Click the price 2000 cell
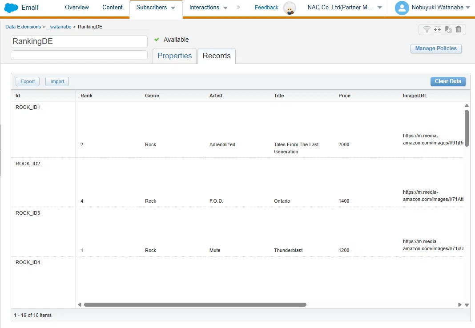The image size is (475, 328). pyautogui.click(x=343, y=144)
